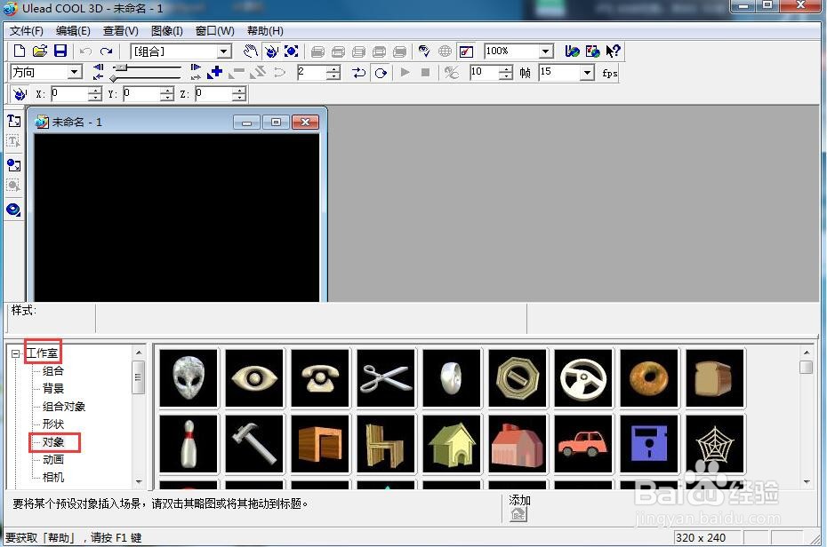The image size is (827, 547).
Task: Click the Insert Graphics tool in left toolbar
Action: [x=13, y=165]
